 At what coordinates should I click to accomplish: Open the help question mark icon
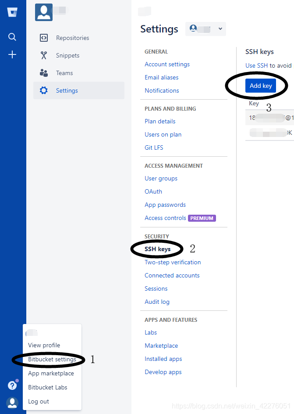coord(12,385)
